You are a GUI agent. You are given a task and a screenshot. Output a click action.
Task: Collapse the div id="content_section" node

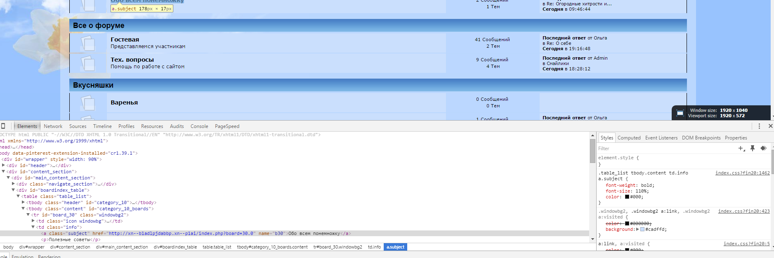tap(3, 172)
